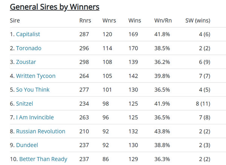Click the Wnrs column header

pyautogui.click(x=109, y=20)
